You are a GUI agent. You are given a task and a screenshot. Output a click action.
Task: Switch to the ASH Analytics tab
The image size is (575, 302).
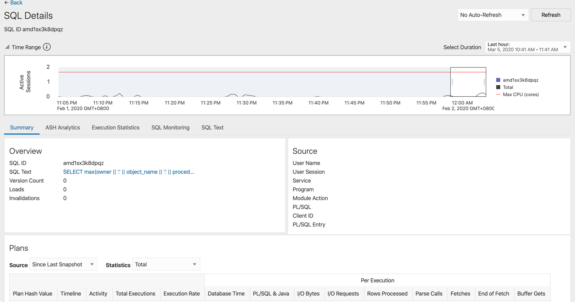(62, 127)
